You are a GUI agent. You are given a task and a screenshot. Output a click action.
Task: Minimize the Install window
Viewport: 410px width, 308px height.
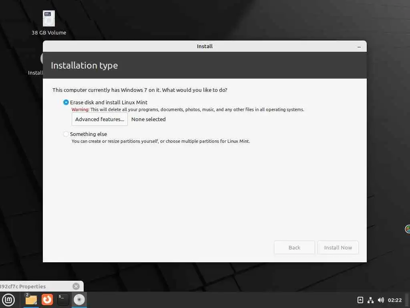[359, 47]
